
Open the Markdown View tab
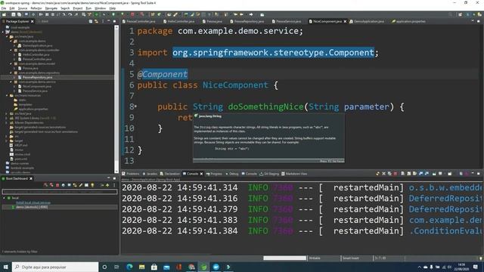294,174
